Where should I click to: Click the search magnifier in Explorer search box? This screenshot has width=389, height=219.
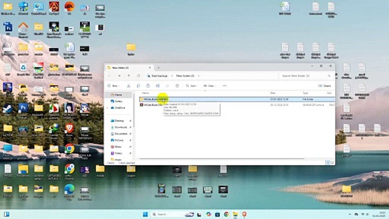329,76
